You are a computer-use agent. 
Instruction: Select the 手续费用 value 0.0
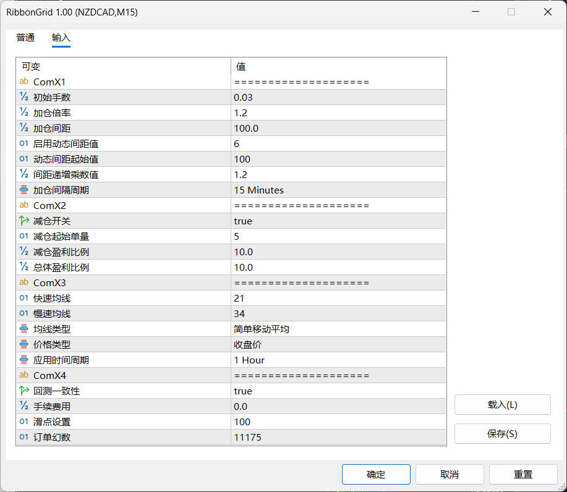[338, 406]
